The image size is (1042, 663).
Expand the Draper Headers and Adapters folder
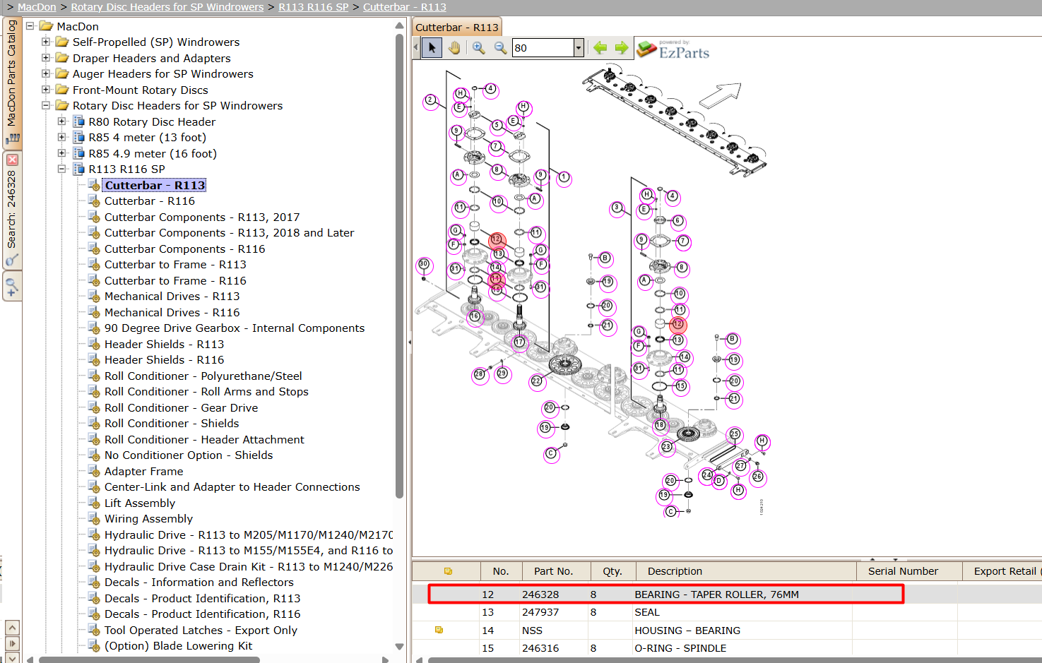click(x=46, y=58)
